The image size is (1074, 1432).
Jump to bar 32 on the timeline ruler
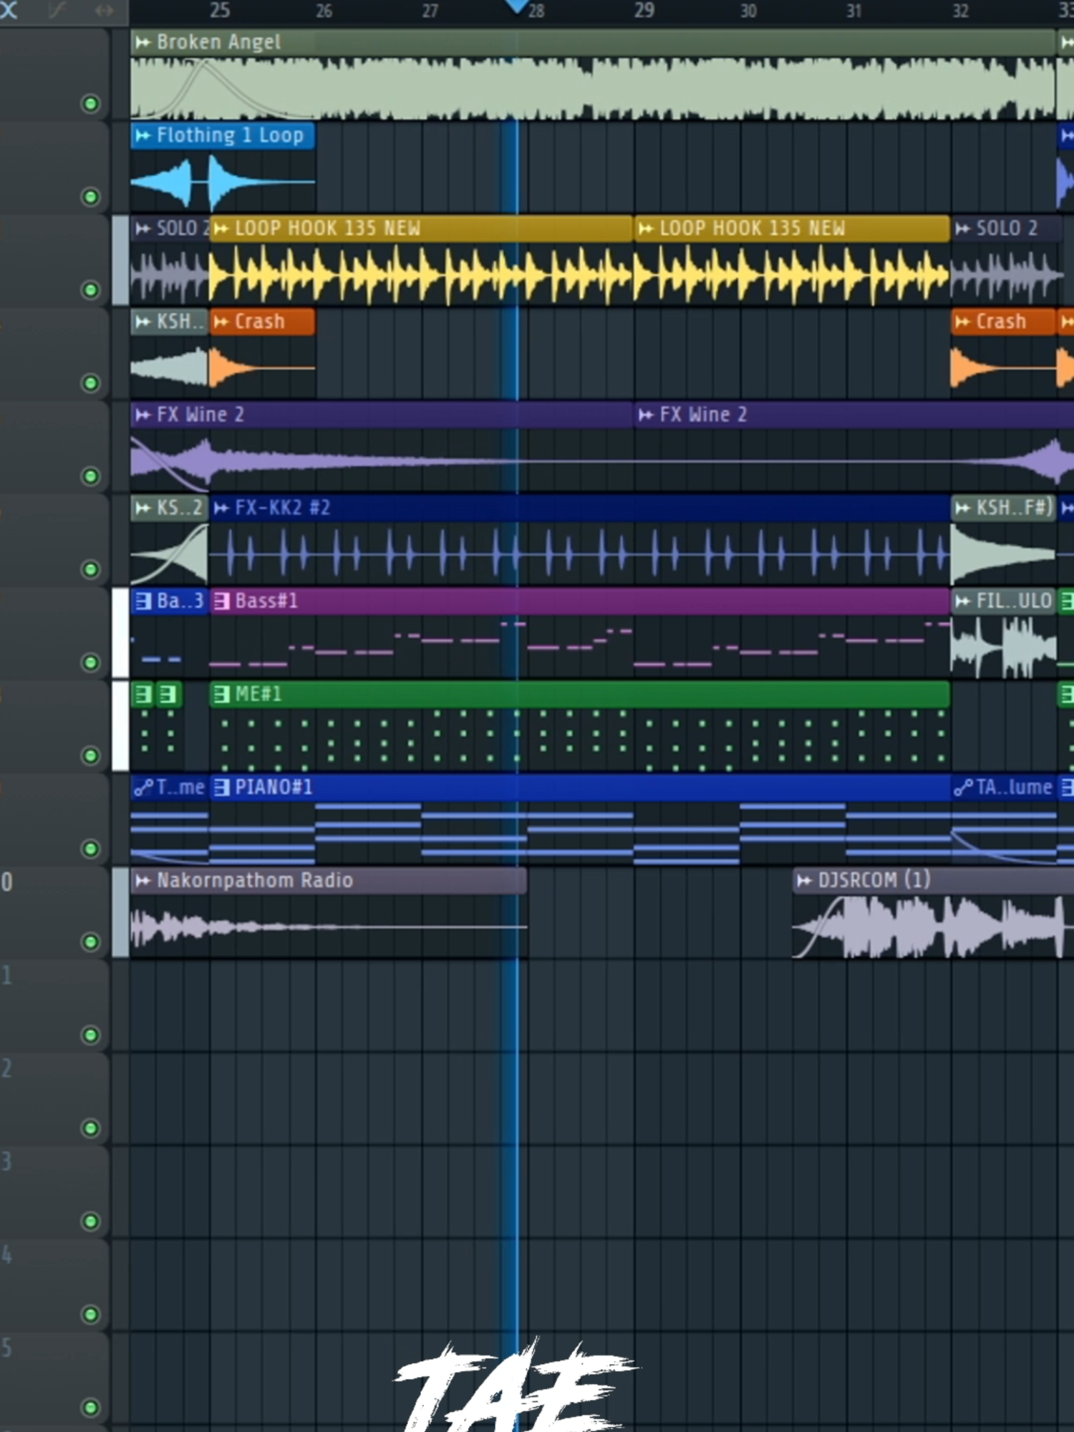(x=960, y=10)
